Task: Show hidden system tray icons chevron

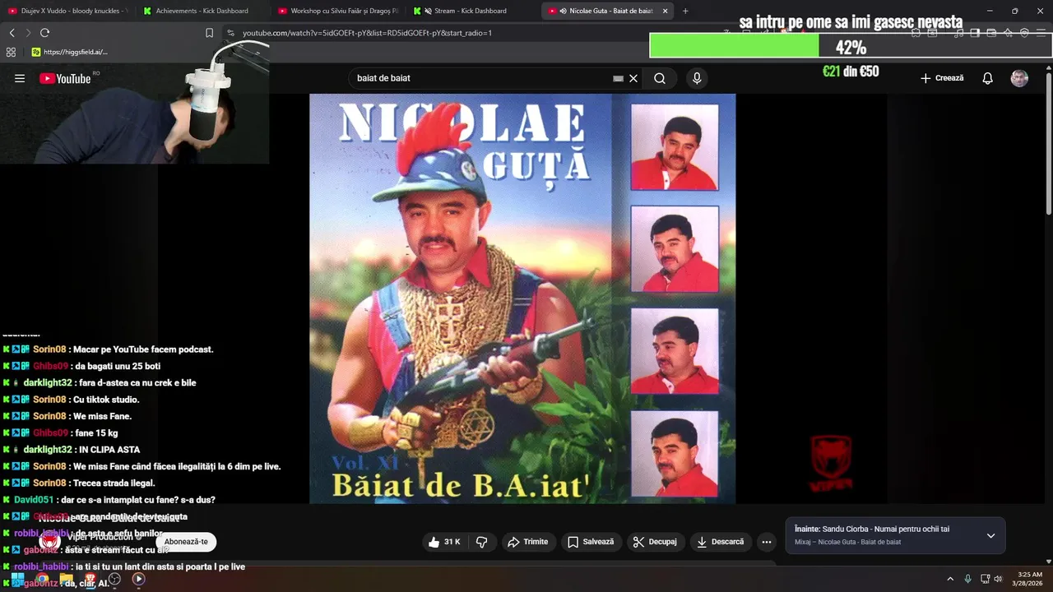Action: 950,579
